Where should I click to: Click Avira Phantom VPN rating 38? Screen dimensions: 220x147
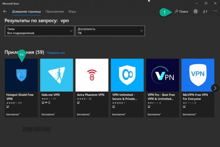click(84, 99)
